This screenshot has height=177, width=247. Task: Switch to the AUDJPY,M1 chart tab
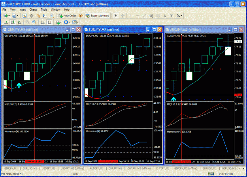[96, 168]
